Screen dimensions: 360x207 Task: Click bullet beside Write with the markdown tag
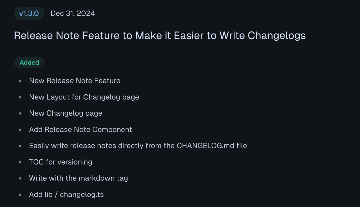pos(20,178)
